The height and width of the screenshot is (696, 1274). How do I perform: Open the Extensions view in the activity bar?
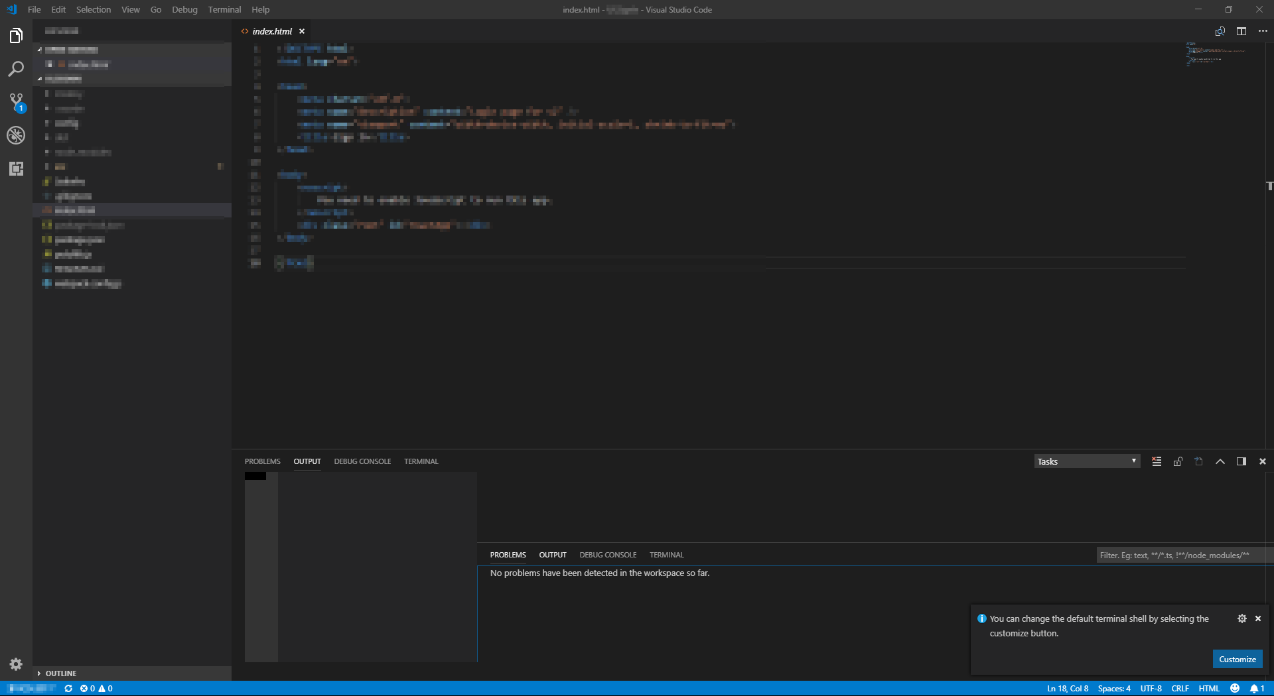point(16,168)
